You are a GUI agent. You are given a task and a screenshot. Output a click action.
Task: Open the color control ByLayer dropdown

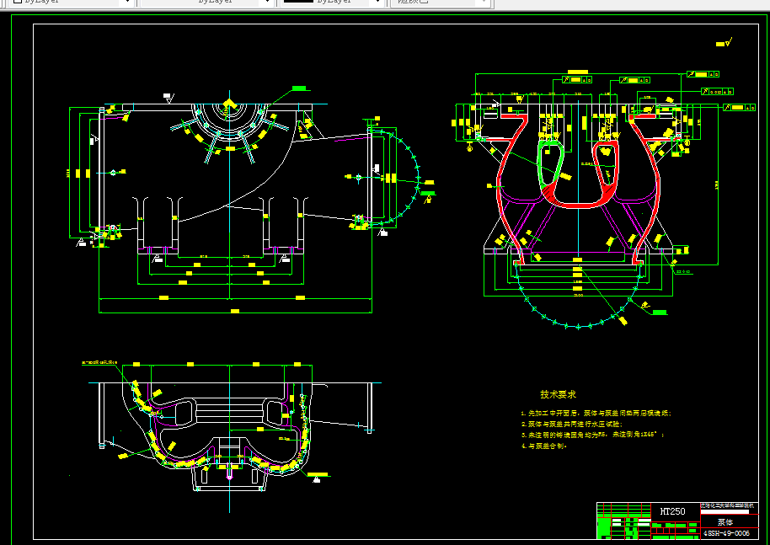(x=72, y=2)
